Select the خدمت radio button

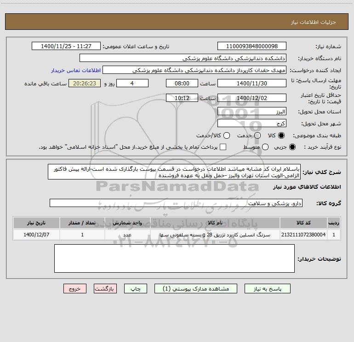click(x=257, y=135)
